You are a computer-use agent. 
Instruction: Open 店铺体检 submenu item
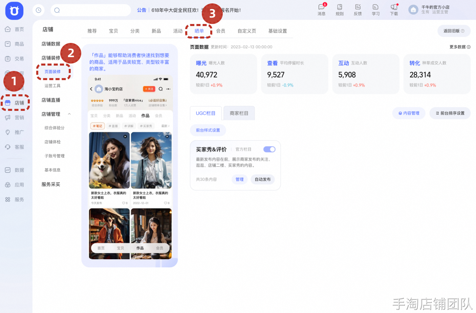click(52, 142)
